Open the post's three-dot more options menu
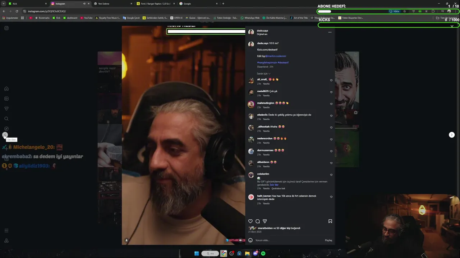 [x=330, y=32]
